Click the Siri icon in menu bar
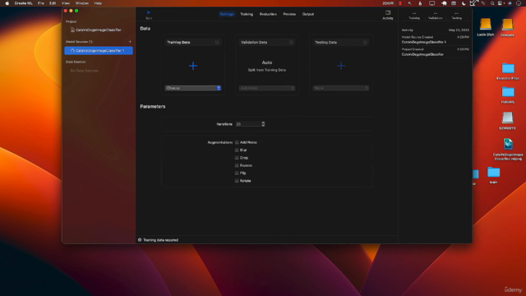The width and height of the screenshot is (526, 296). 510,3
